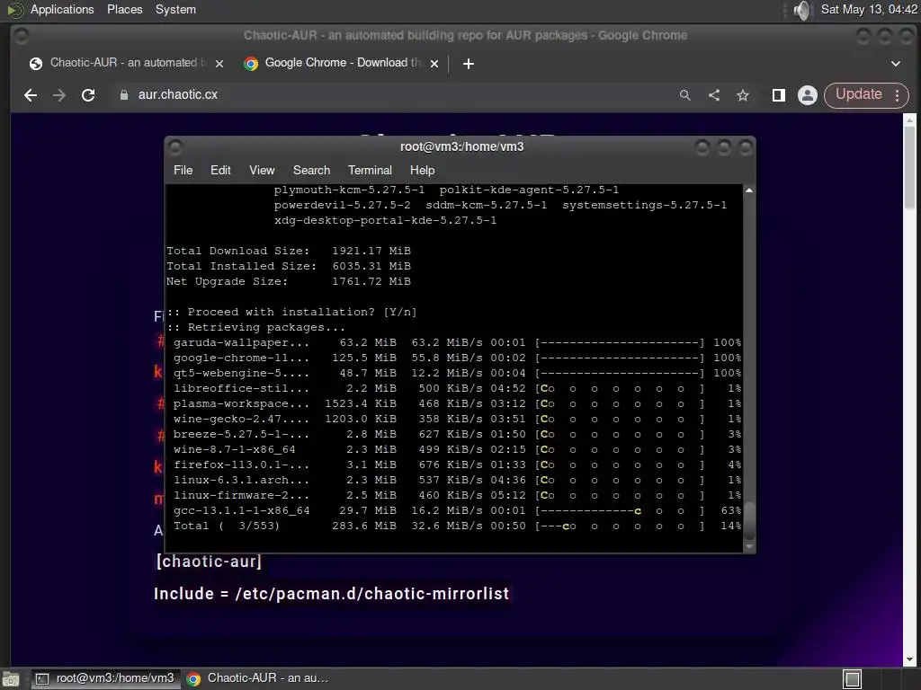
Task: Click terminal scrollbar up arrow
Action: [749, 190]
